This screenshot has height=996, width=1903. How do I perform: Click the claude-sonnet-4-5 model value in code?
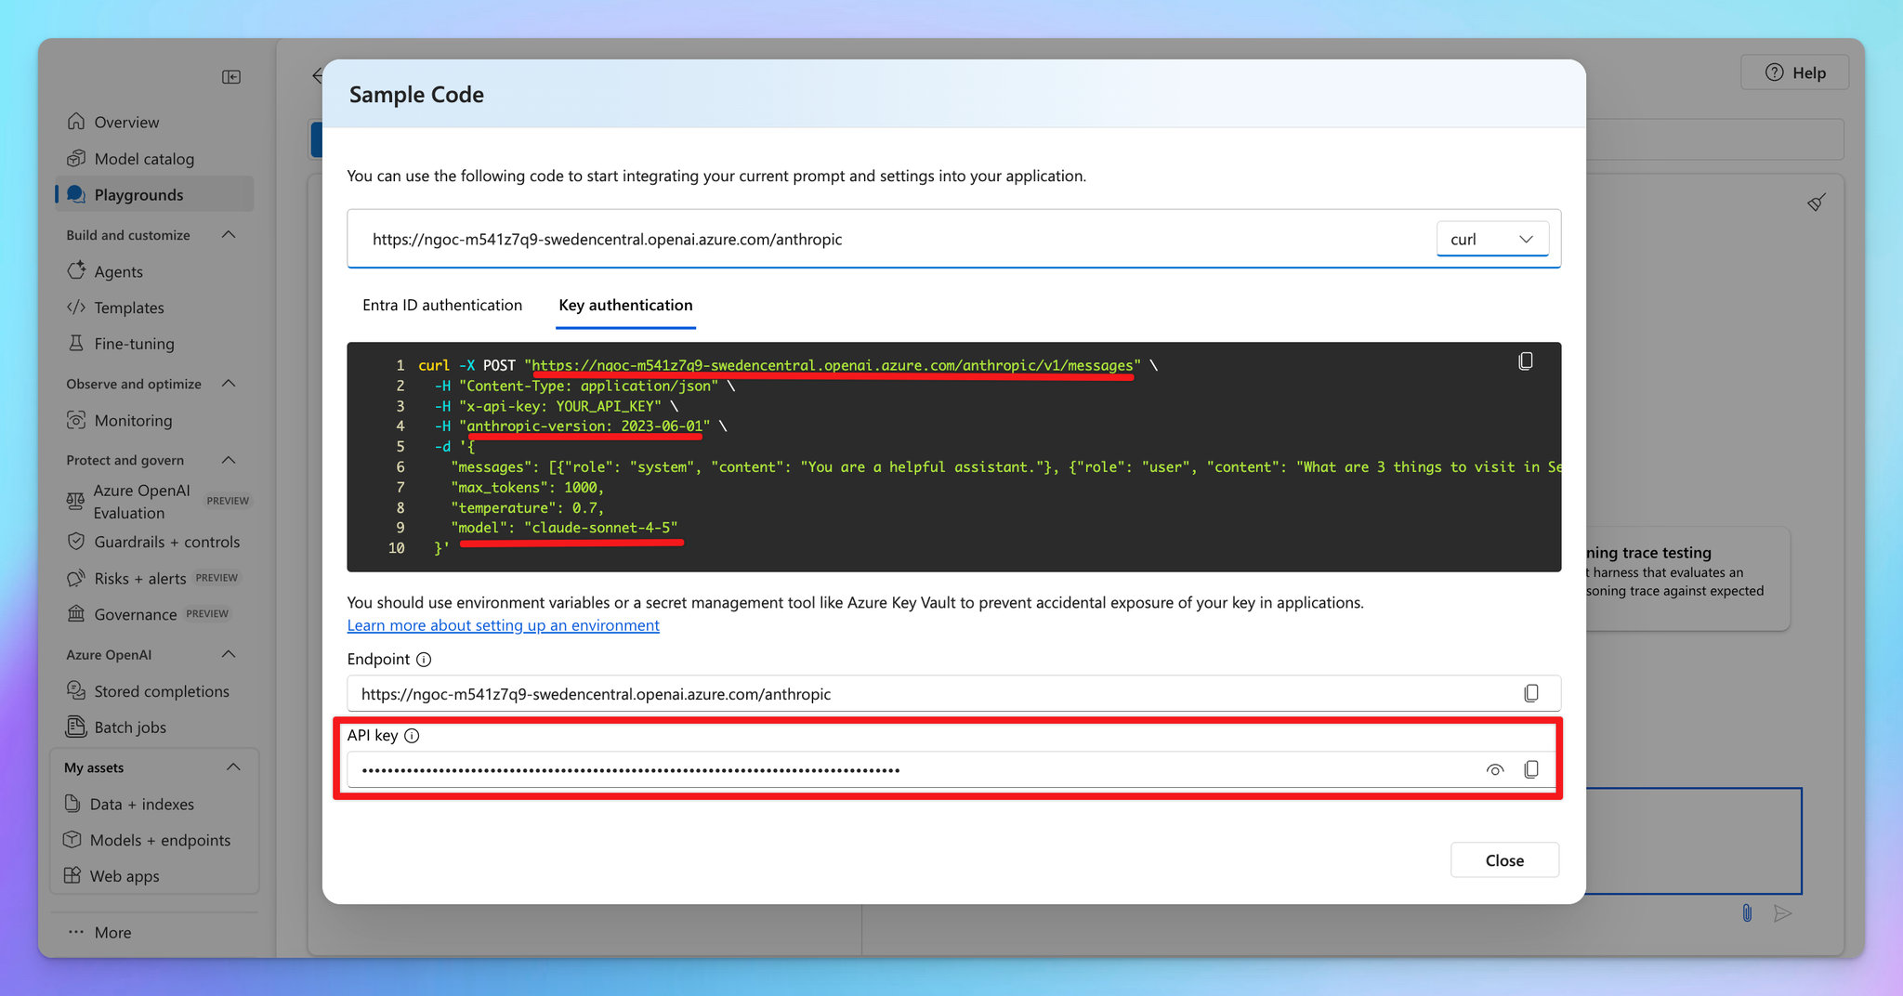[x=601, y=528]
